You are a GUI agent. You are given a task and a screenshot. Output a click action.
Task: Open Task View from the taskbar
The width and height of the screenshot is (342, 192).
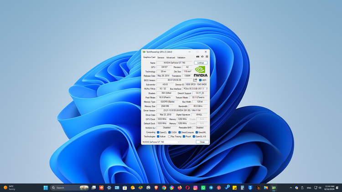93,187
